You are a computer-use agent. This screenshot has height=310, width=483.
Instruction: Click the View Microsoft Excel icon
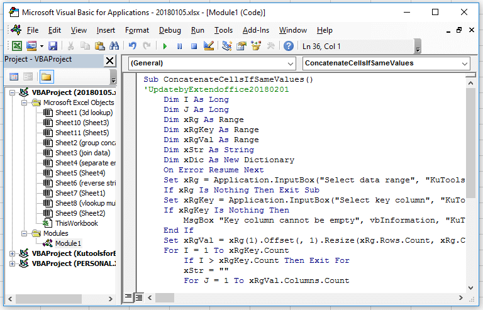[16, 46]
